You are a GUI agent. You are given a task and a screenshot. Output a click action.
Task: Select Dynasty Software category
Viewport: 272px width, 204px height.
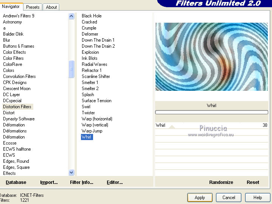(19, 119)
